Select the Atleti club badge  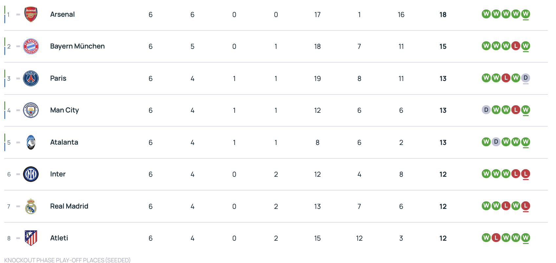point(31,238)
